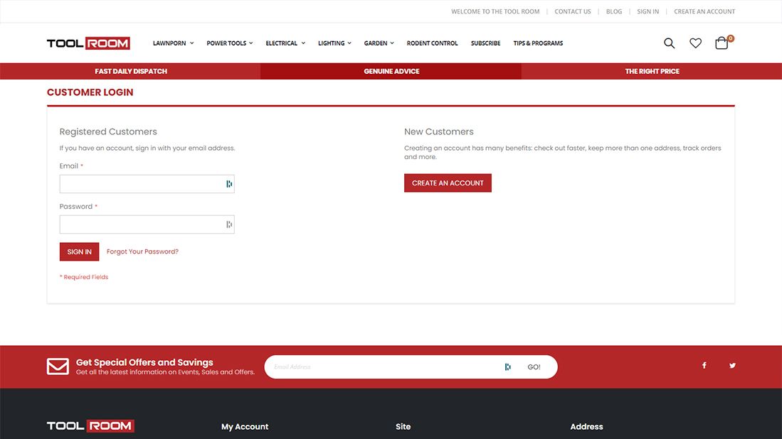Expand the Electrical dropdown menu
The height and width of the screenshot is (439, 782).
pyautogui.click(x=285, y=43)
